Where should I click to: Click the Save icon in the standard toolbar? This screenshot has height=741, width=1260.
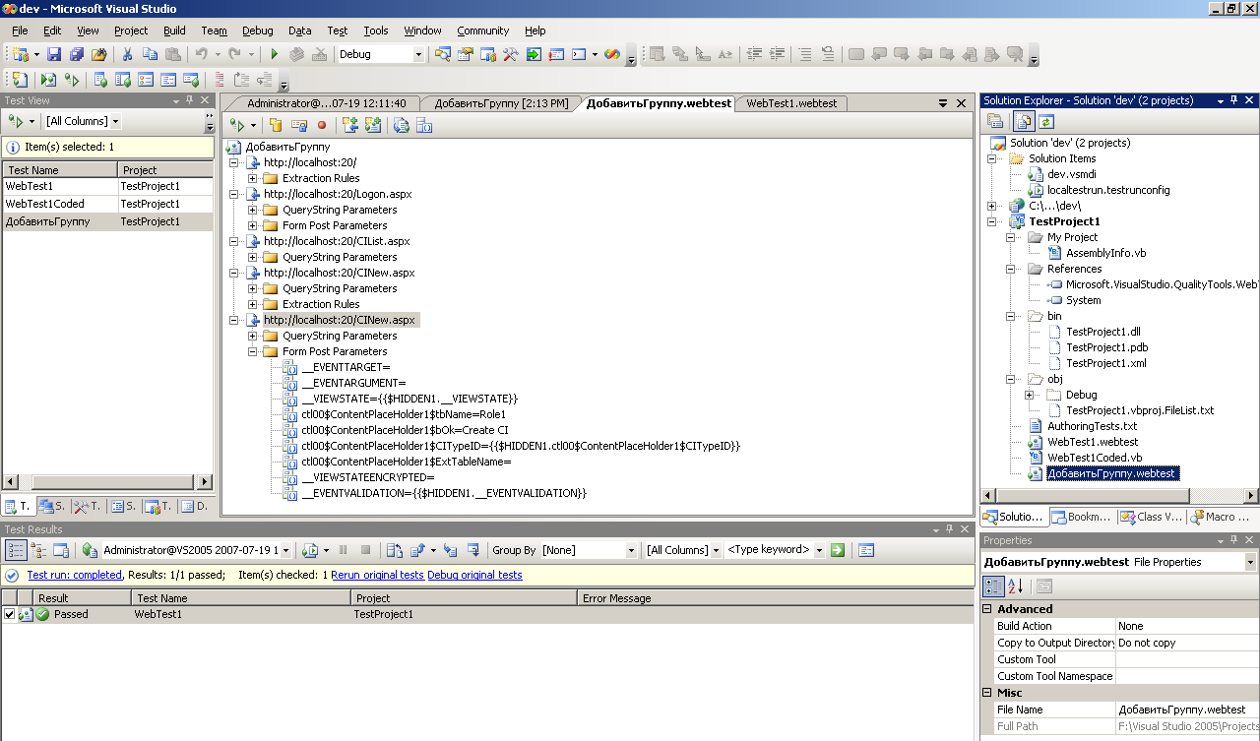54,55
